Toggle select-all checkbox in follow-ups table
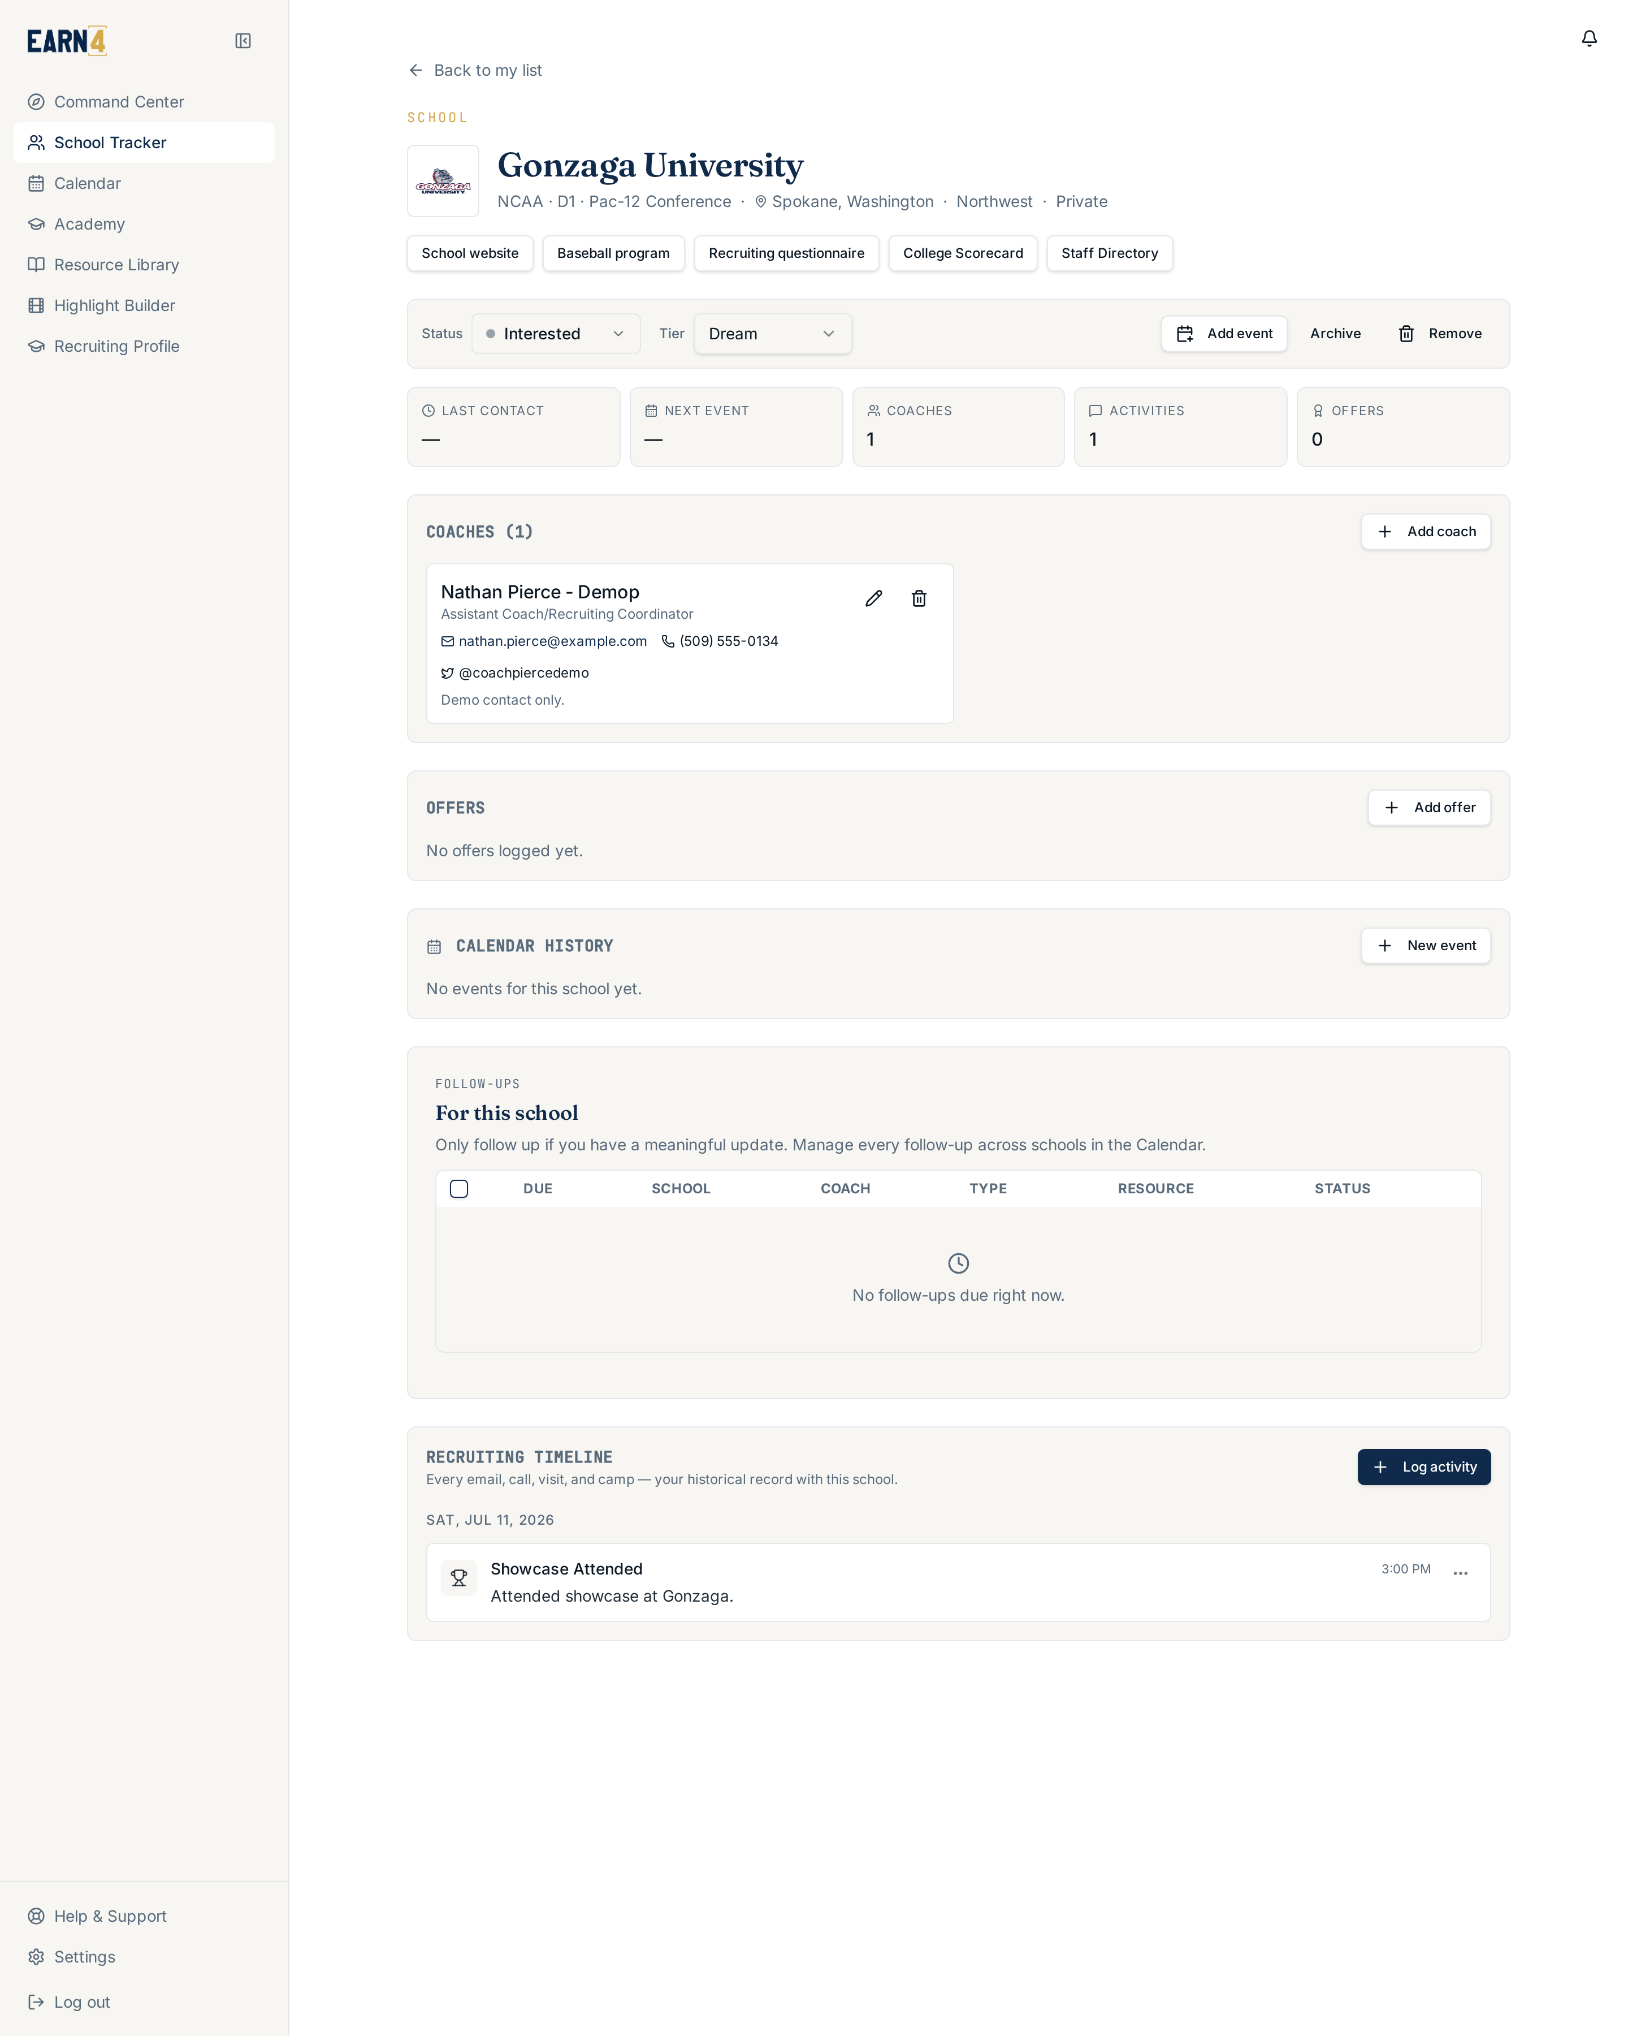Viewport: 1628px width, 2036px height. (458, 1189)
